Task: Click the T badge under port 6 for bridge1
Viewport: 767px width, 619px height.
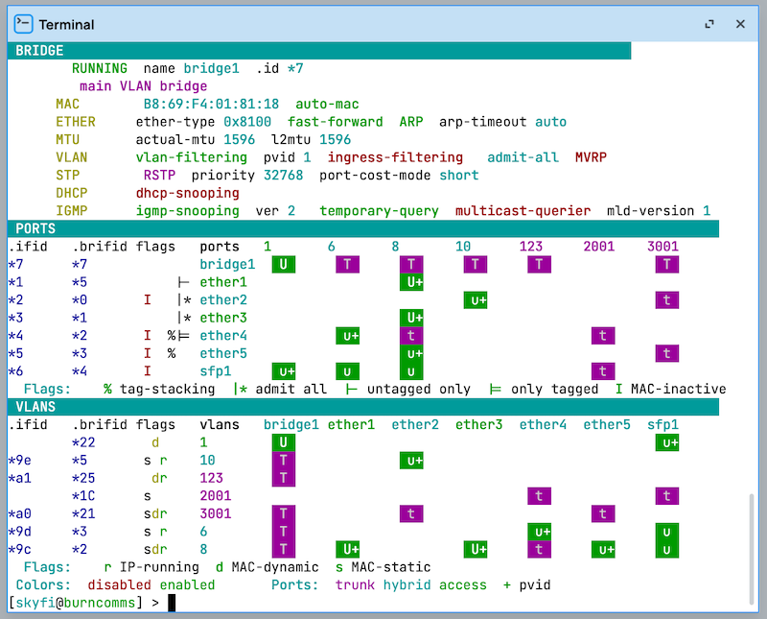Action: coord(347,264)
